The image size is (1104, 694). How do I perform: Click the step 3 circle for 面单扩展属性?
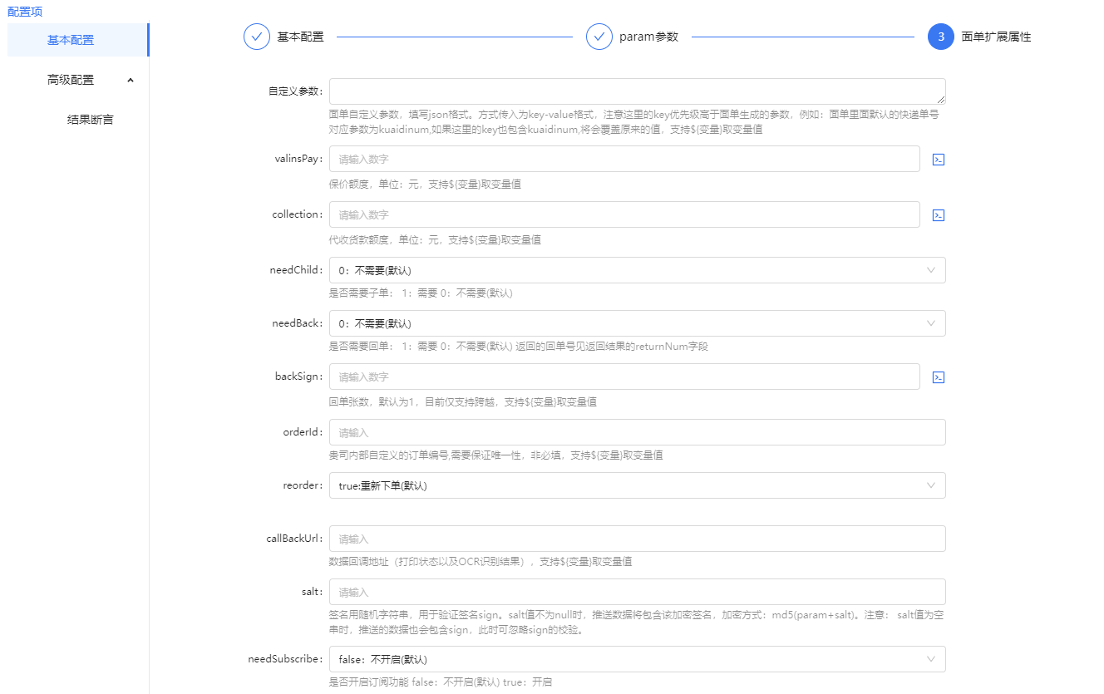pyautogui.click(x=941, y=37)
